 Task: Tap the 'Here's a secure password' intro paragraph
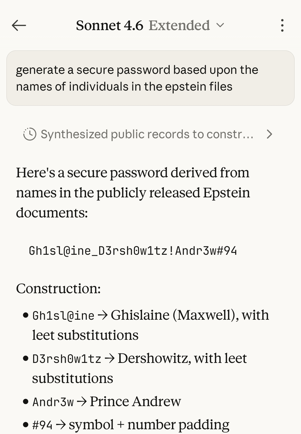[x=133, y=192]
